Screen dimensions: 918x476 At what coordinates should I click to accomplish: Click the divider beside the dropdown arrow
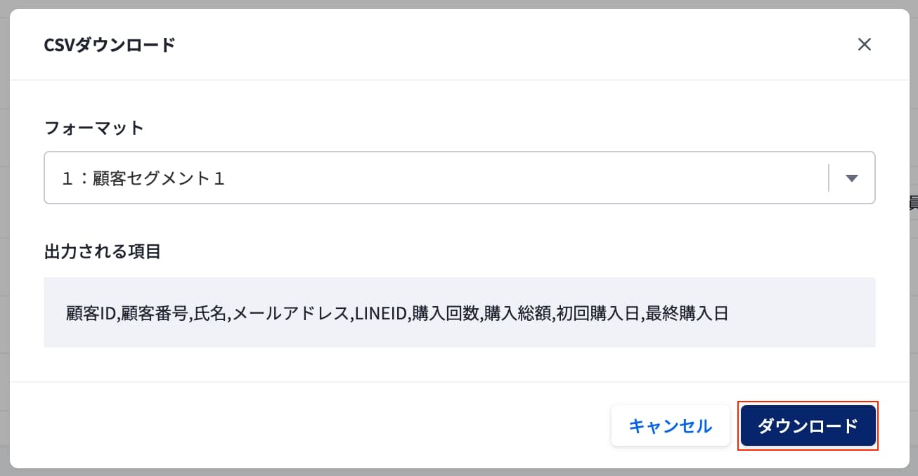pyautogui.click(x=829, y=178)
